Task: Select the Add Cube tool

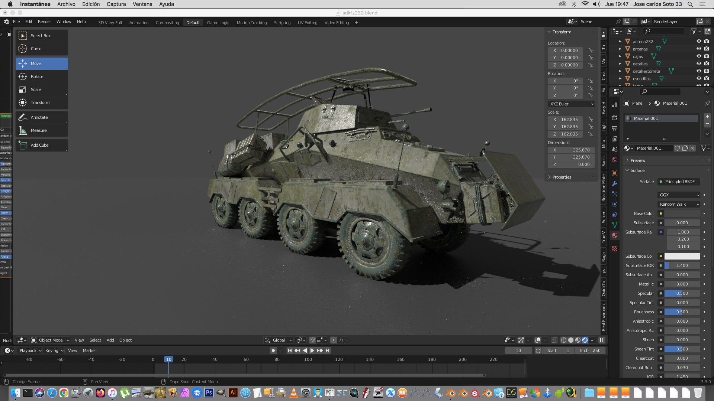Action: coord(42,145)
